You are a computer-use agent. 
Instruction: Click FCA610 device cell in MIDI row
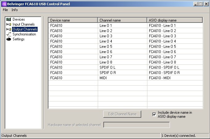(x=73, y=78)
